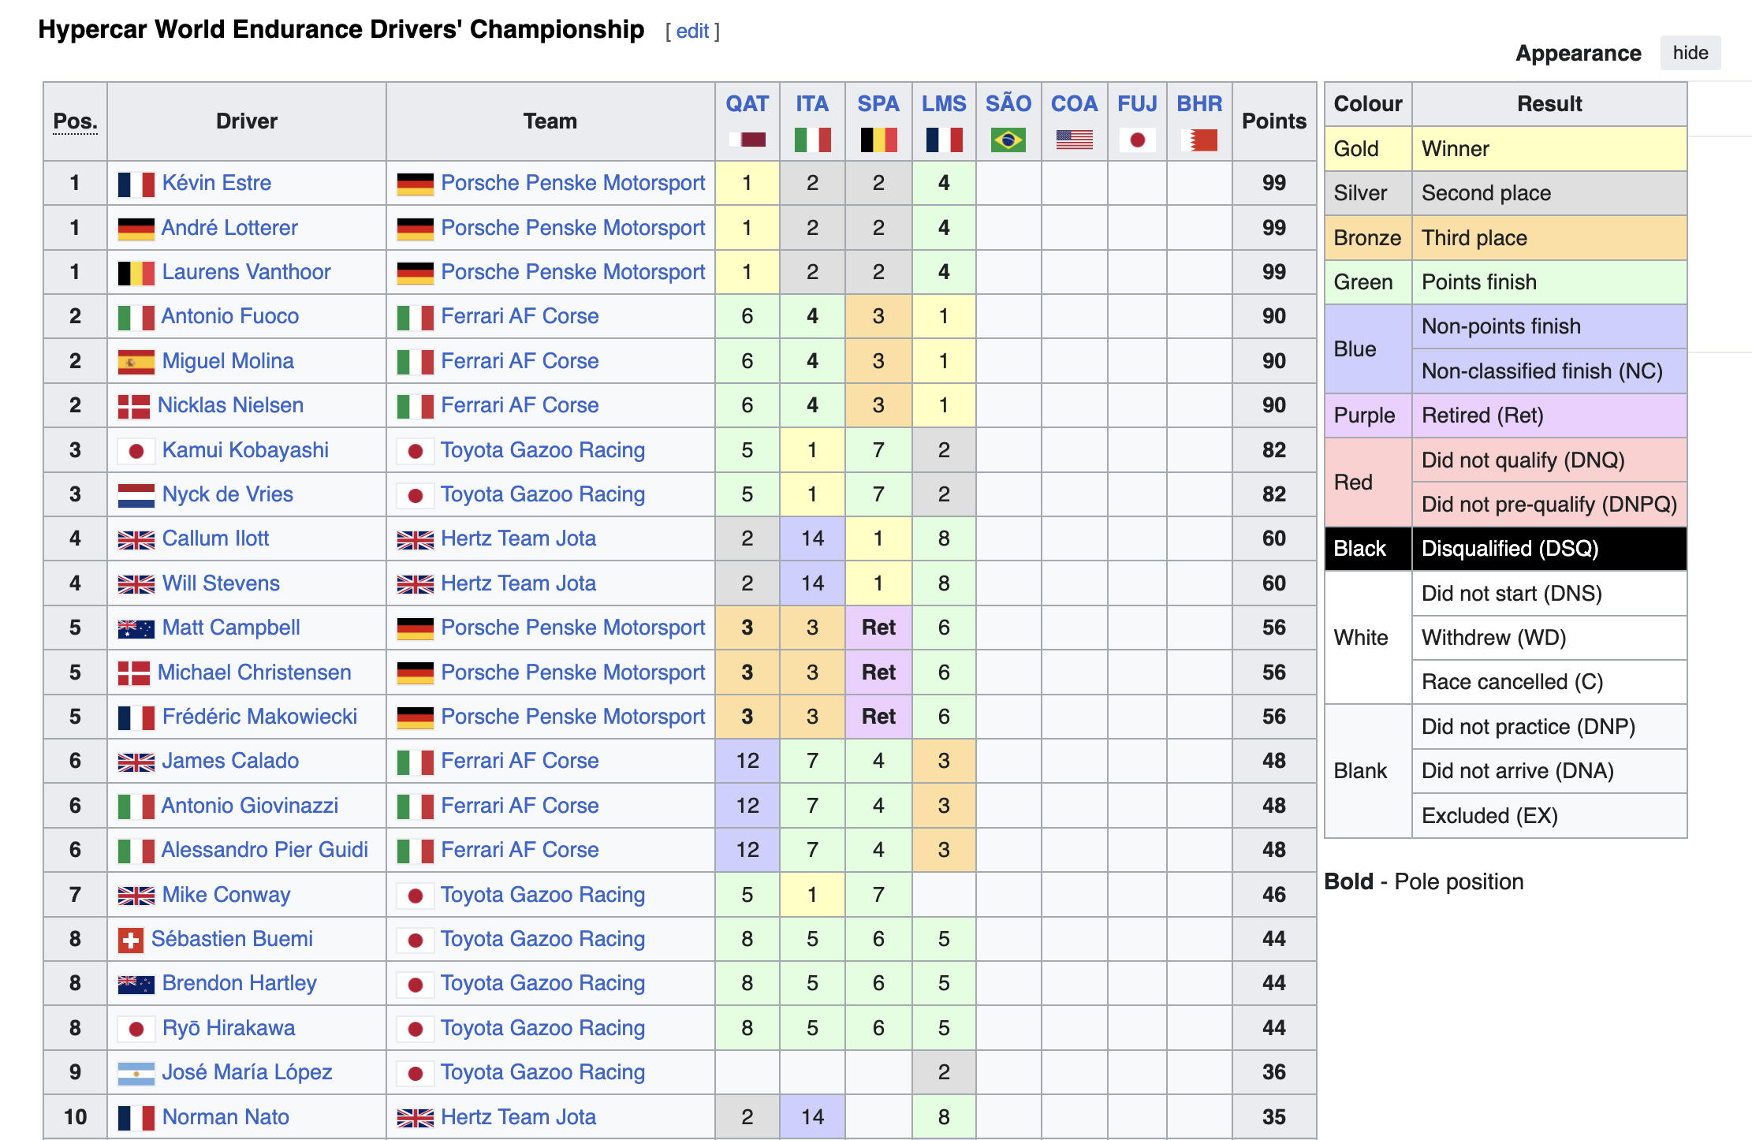This screenshot has width=1752, height=1140.
Task: Hide the Appearance panel
Action: pos(1690,53)
